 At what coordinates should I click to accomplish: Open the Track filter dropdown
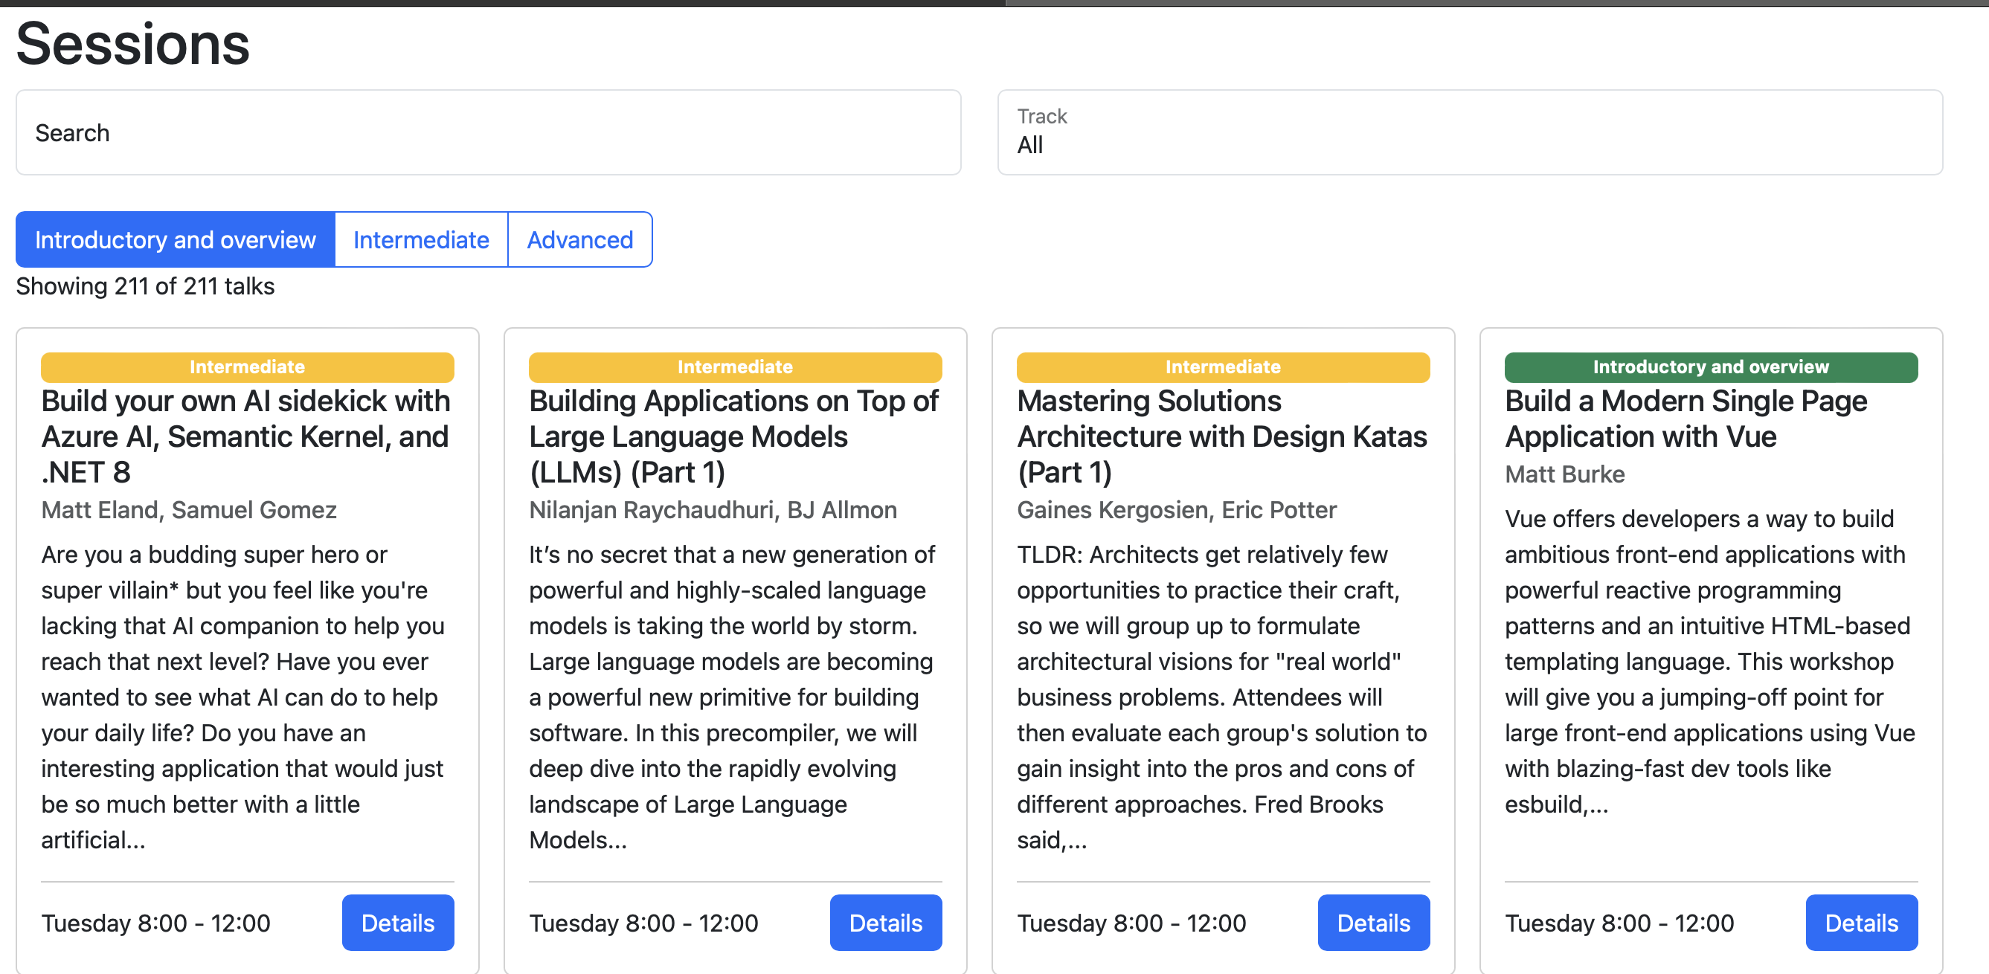click(1469, 133)
